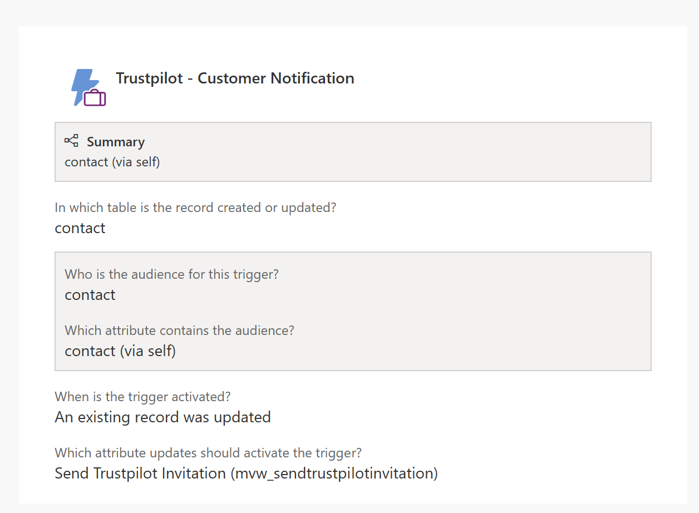Select contact (via self) audience attribute value
The height and width of the screenshot is (513, 699).
tap(120, 351)
